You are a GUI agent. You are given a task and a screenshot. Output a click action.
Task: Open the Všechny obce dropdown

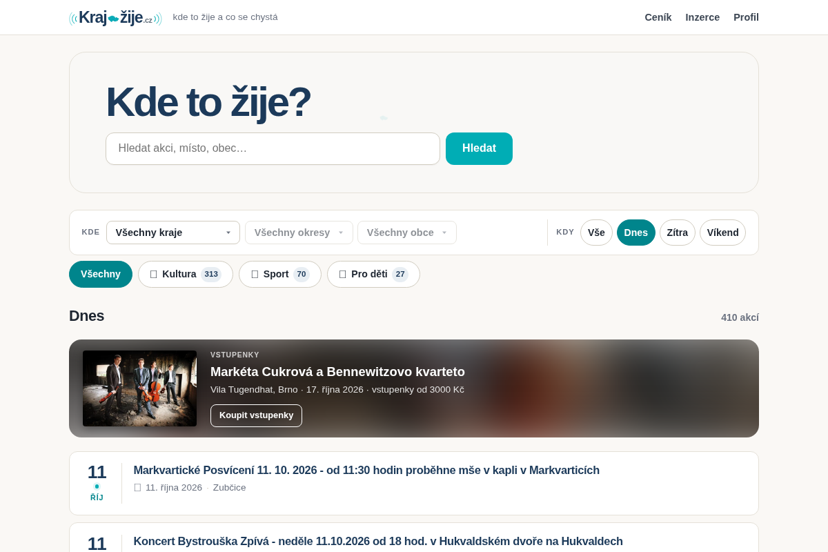407,233
